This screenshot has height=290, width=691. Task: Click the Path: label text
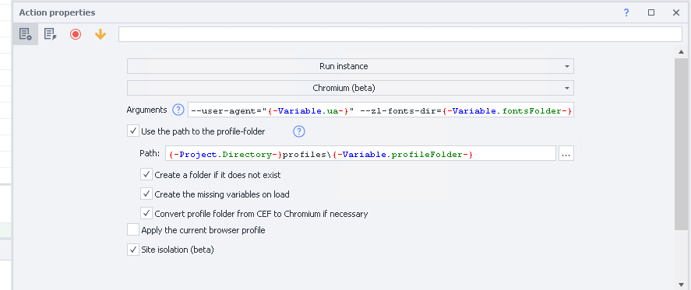point(150,153)
